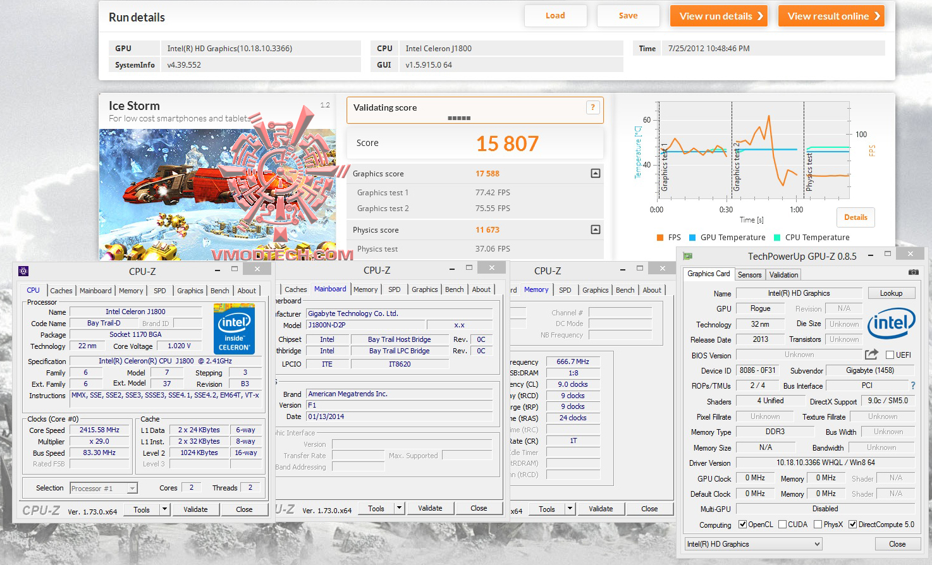Click Validate in the leftmost CPU-Z window
This screenshot has width=932, height=565.
point(195,509)
